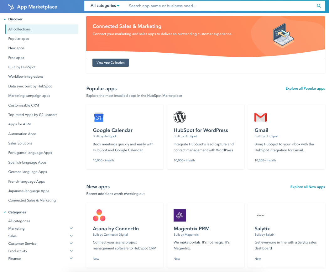Open Google Calendar app title
Screen dimensions: 329x272
(x=113, y=130)
